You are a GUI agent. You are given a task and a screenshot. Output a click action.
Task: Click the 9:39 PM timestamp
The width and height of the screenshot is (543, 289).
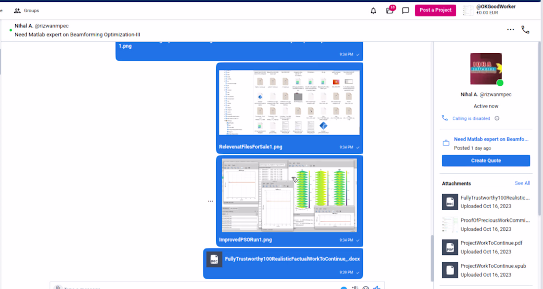click(347, 272)
